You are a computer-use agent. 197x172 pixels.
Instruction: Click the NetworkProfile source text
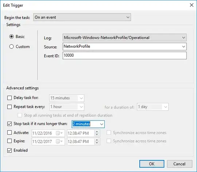point(77,46)
